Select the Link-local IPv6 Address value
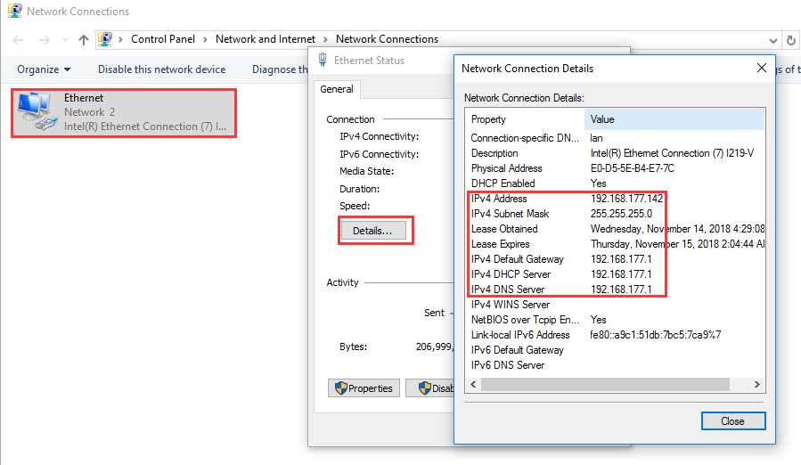 click(656, 335)
